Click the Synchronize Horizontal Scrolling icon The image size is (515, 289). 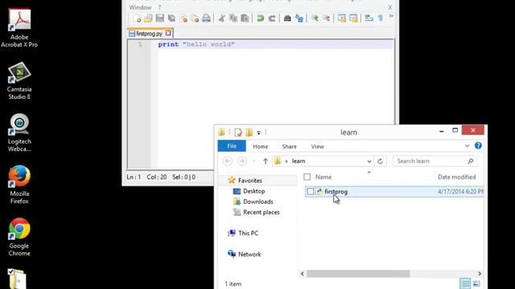tap(353, 18)
